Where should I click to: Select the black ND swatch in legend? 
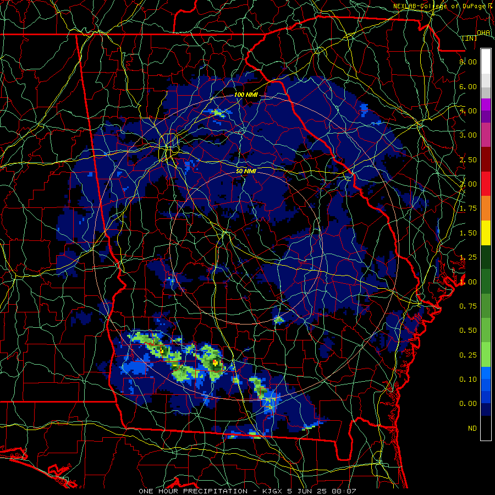(486, 428)
